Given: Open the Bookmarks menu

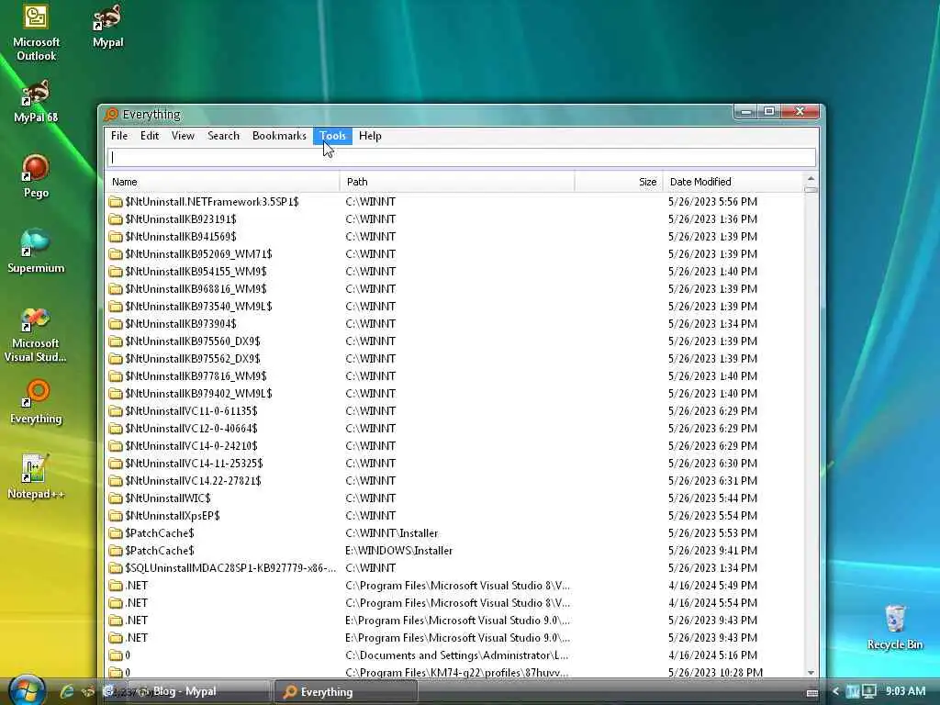Looking at the screenshot, I should click(x=279, y=136).
